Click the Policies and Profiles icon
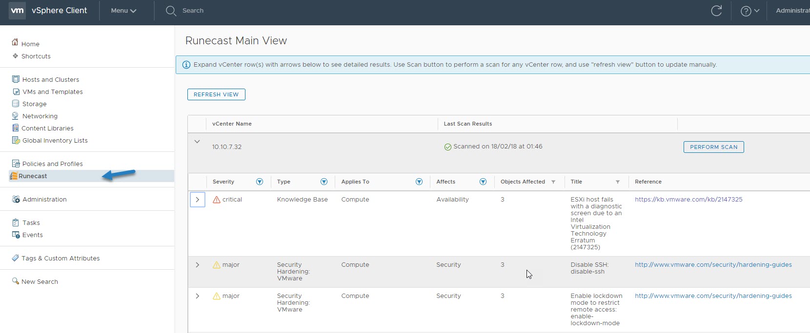Screen dimensions: 810x333 pyautogui.click(x=16, y=164)
